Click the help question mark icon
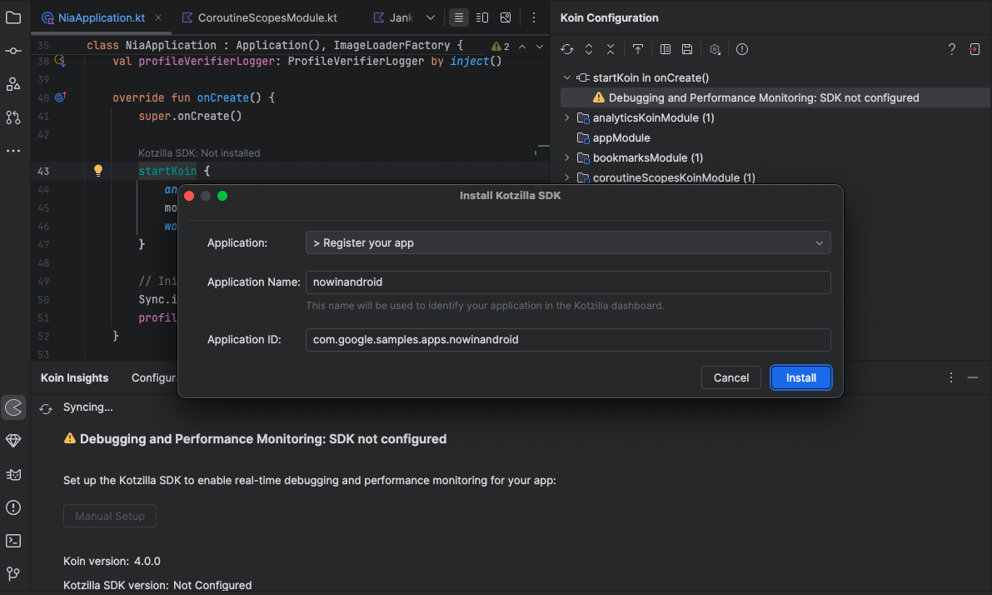The height and width of the screenshot is (595, 992). [952, 49]
